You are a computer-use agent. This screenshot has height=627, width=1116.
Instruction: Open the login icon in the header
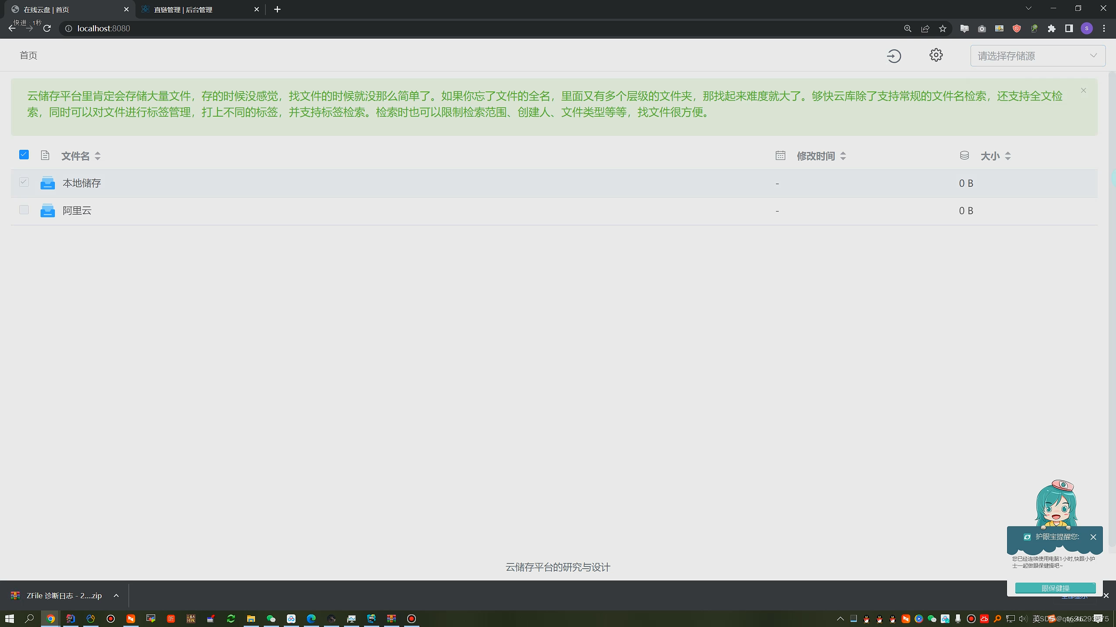[x=893, y=55]
